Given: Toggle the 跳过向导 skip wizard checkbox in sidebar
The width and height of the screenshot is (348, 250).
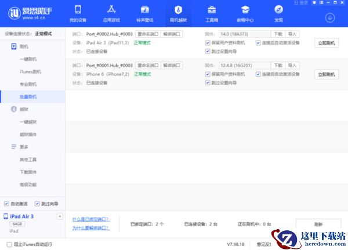Looking at the screenshot, I should (x=37, y=204).
